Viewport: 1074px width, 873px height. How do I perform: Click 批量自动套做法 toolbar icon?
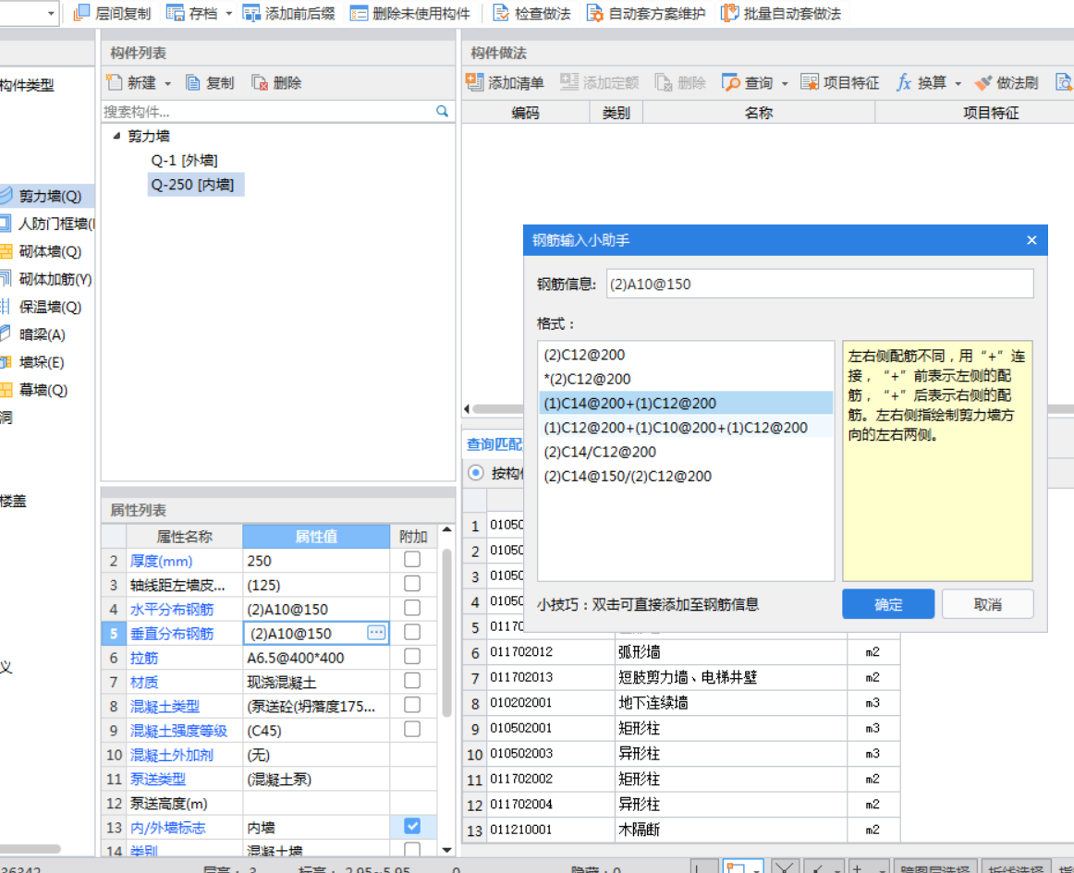tap(729, 13)
